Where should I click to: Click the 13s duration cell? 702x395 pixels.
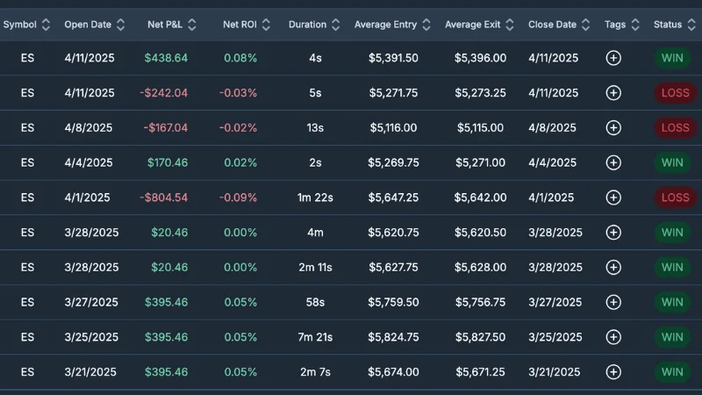(315, 127)
